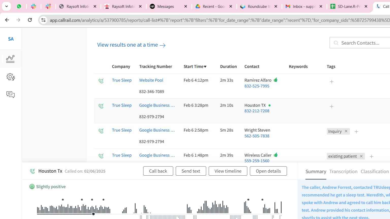
Task: Open the Analytics chart icon in sidebar
Action: click(x=10, y=59)
